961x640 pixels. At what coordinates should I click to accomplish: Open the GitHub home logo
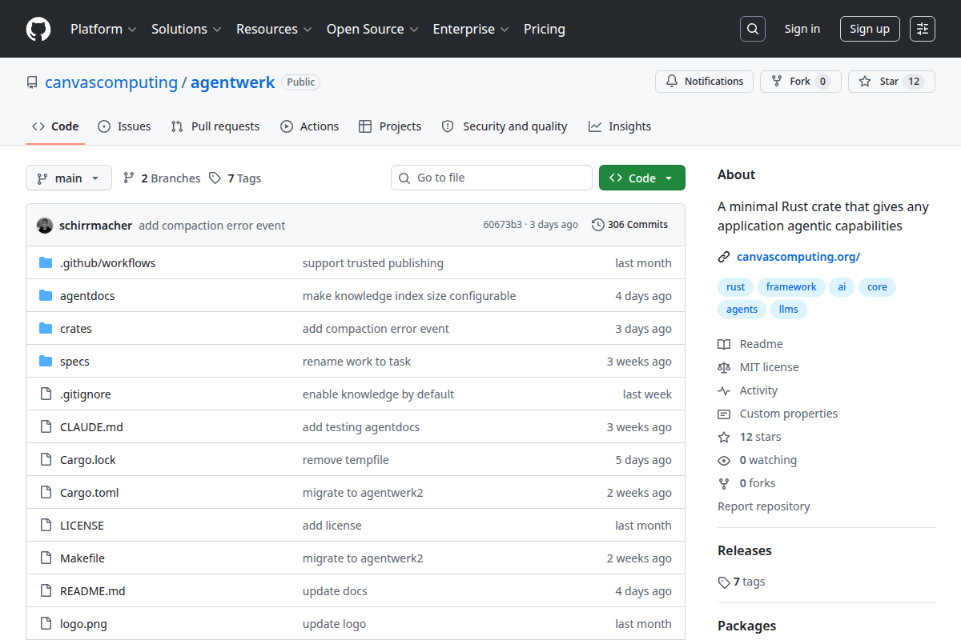tap(38, 29)
